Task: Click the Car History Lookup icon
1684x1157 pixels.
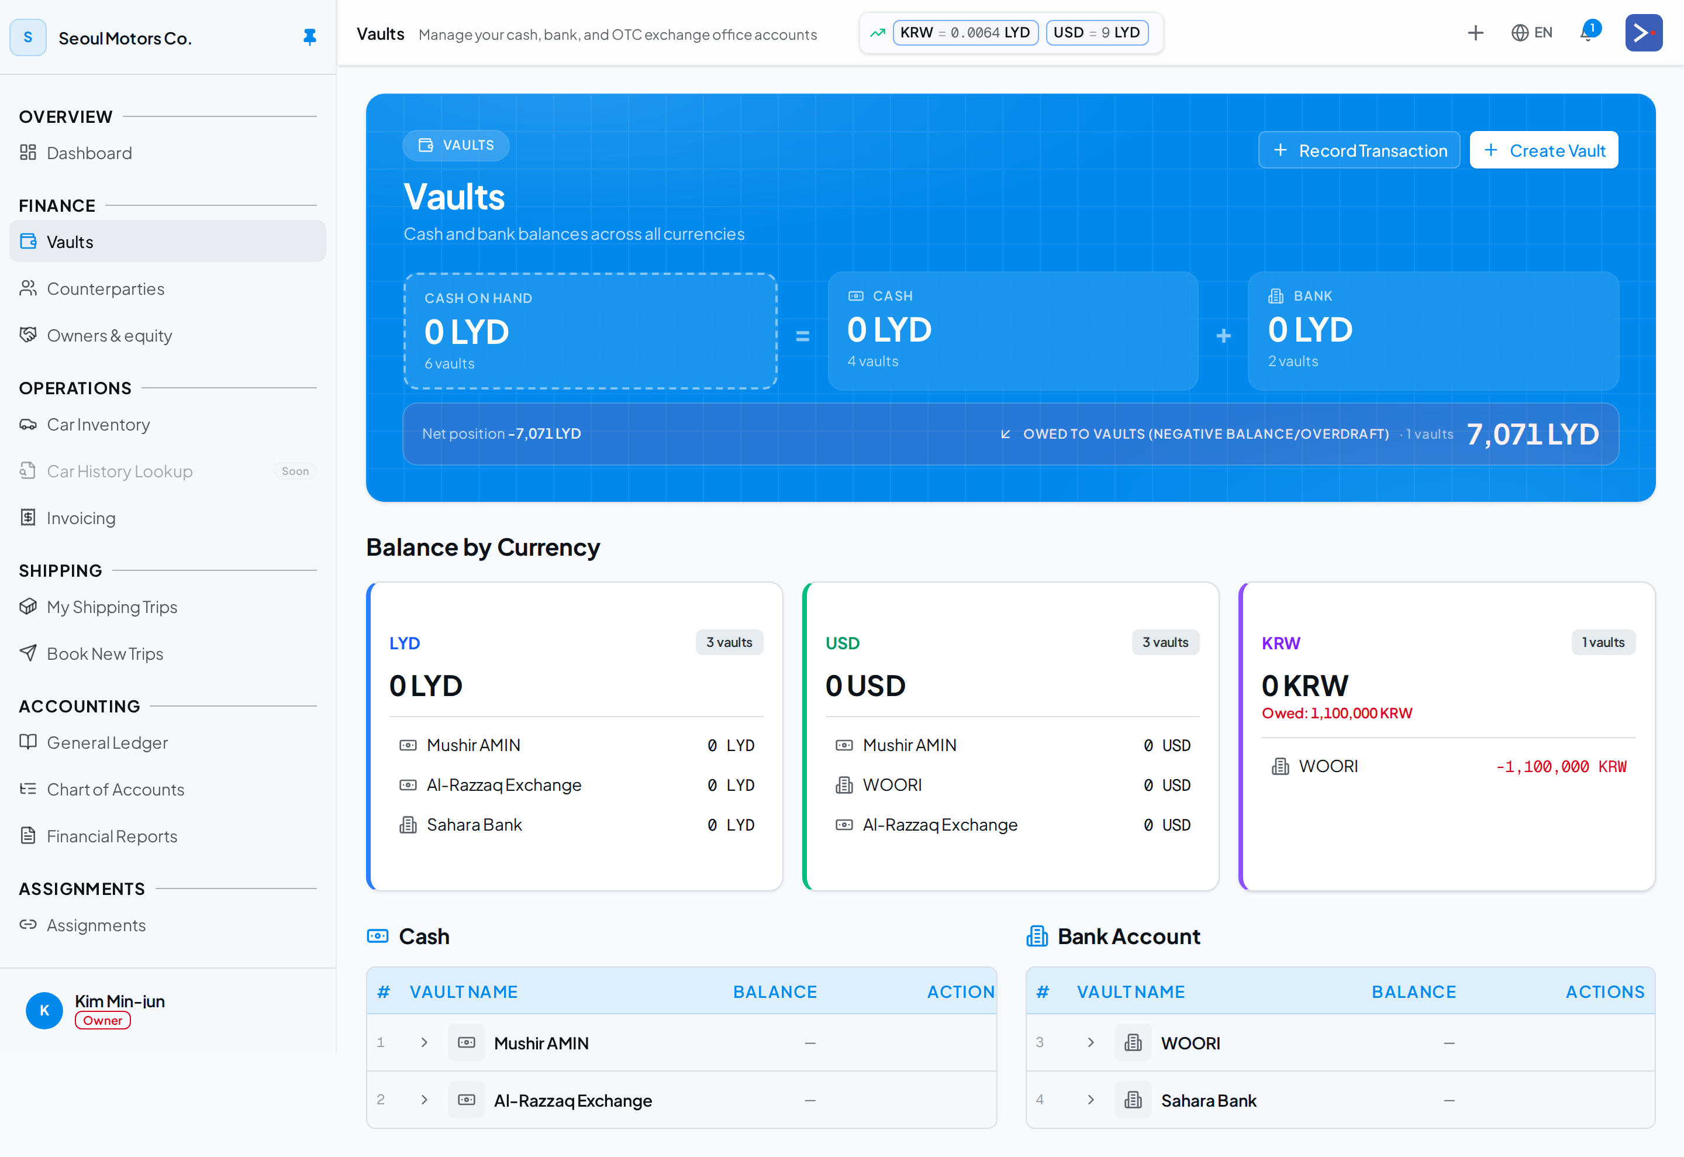Action: coord(27,470)
